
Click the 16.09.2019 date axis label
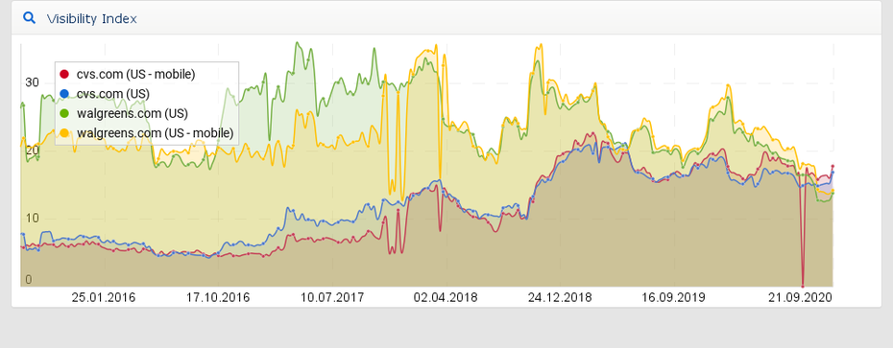pos(673,297)
